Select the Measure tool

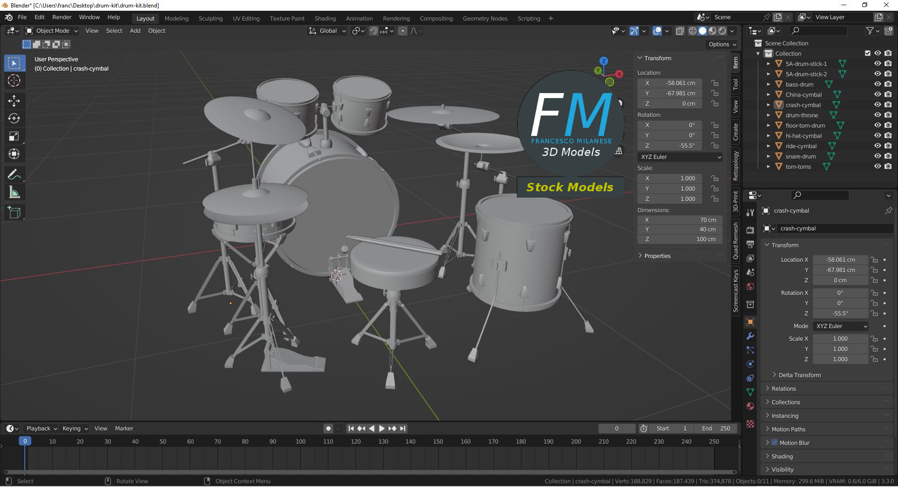pyautogui.click(x=14, y=193)
